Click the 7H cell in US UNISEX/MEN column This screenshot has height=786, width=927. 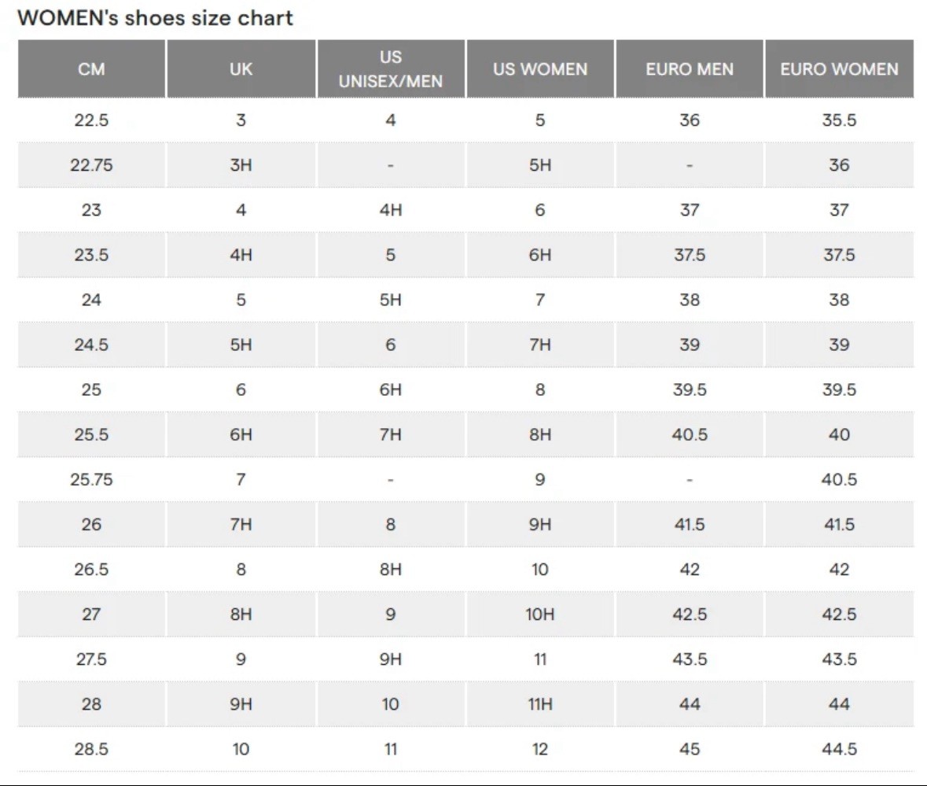pyautogui.click(x=391, y=434)
